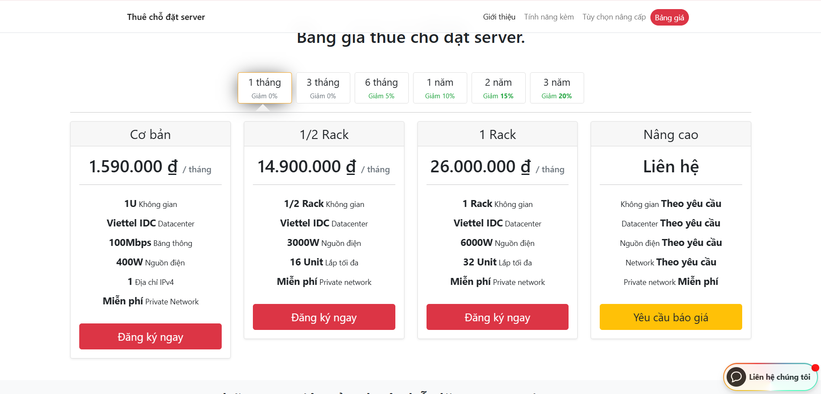Click the Bảng giá nav pill

(x=669, y=17)
